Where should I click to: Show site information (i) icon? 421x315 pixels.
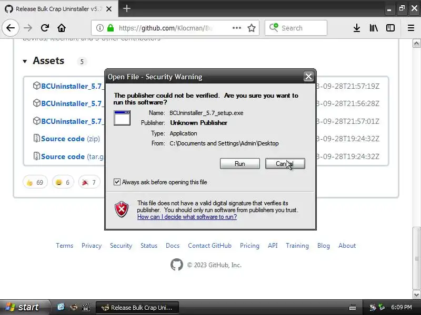pos(99,28)
